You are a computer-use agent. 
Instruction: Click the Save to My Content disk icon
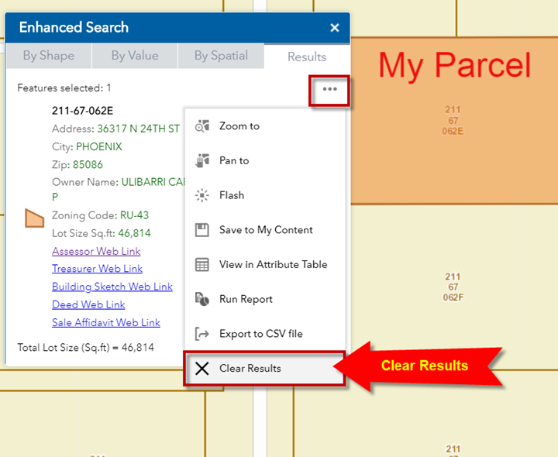pos(202,230)
